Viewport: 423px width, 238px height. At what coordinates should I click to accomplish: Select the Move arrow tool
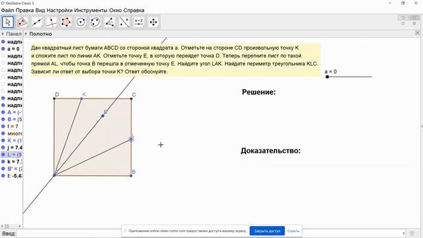click(8, 22)
